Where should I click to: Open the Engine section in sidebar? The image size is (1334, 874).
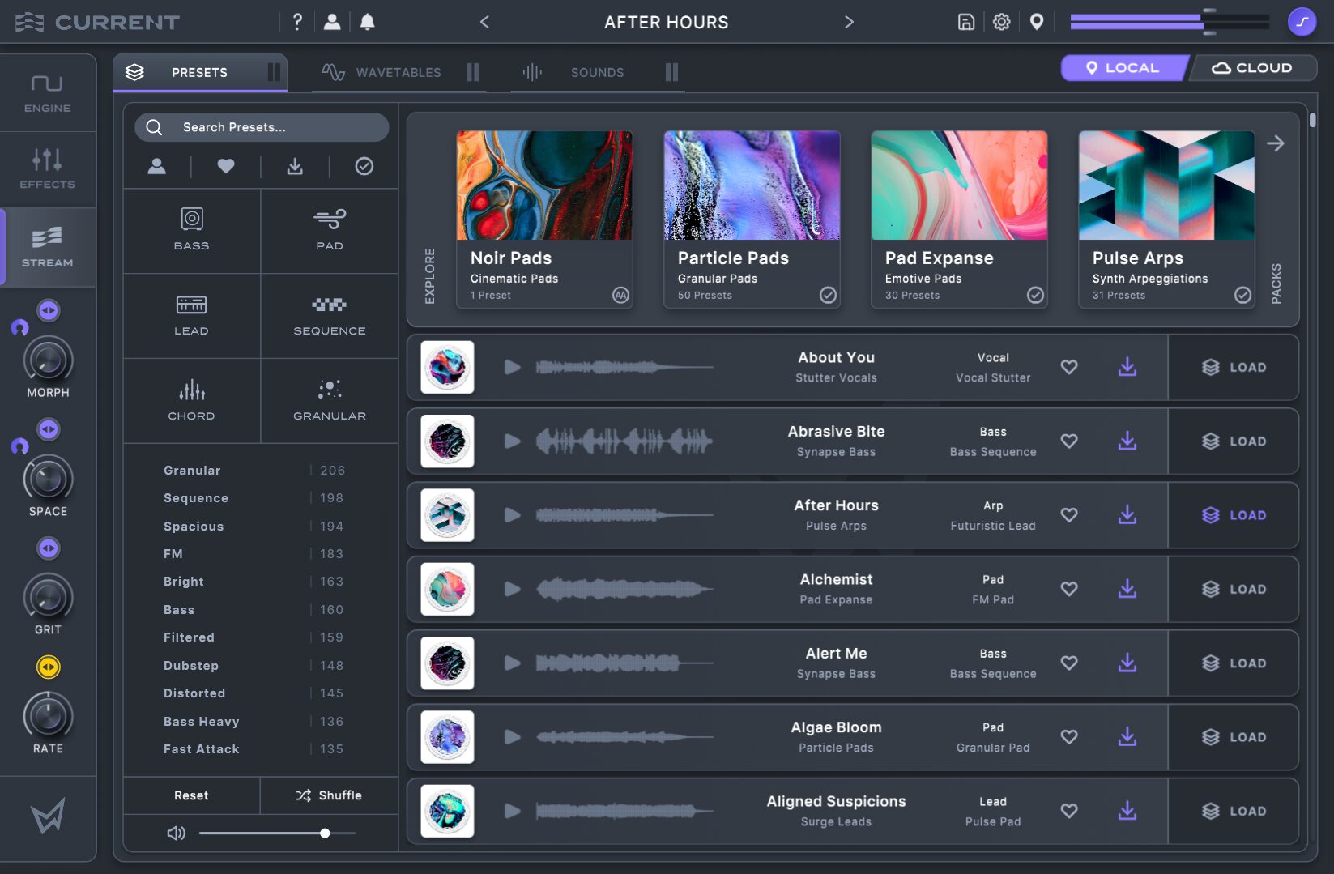pos(48,93)
